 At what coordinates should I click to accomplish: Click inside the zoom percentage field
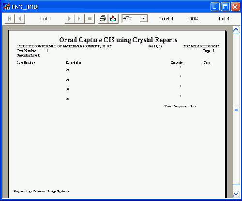pos(131,18)
